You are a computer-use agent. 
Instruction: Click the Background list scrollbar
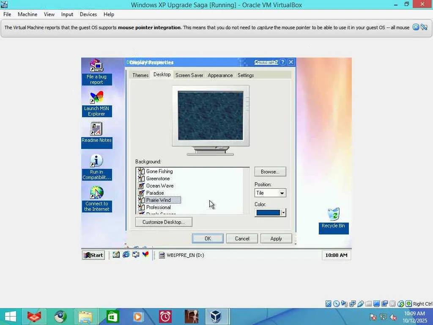[x=246, y=191]
